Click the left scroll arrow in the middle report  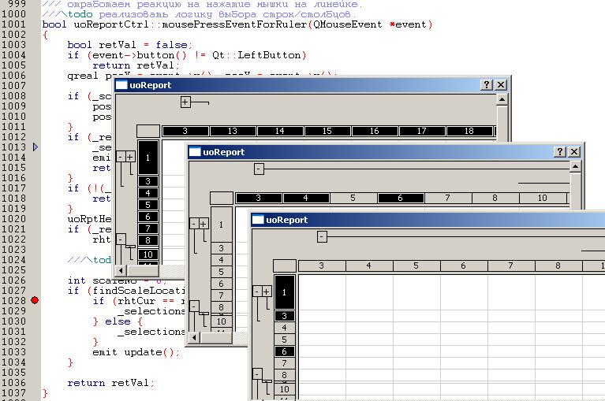tap(195, 337)
